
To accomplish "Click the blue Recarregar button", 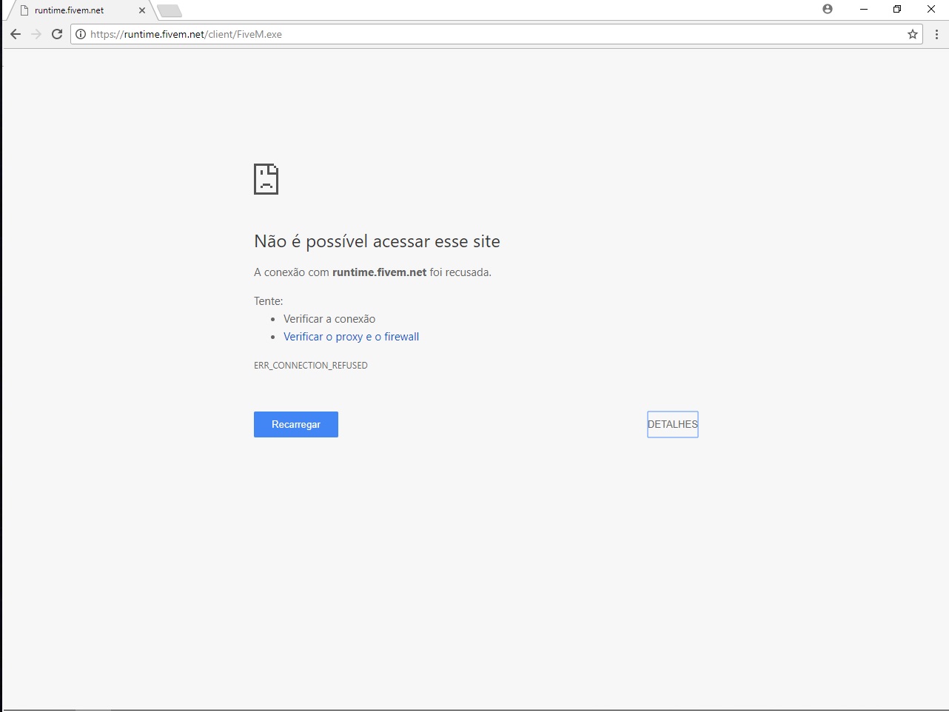I will (296, 424).
